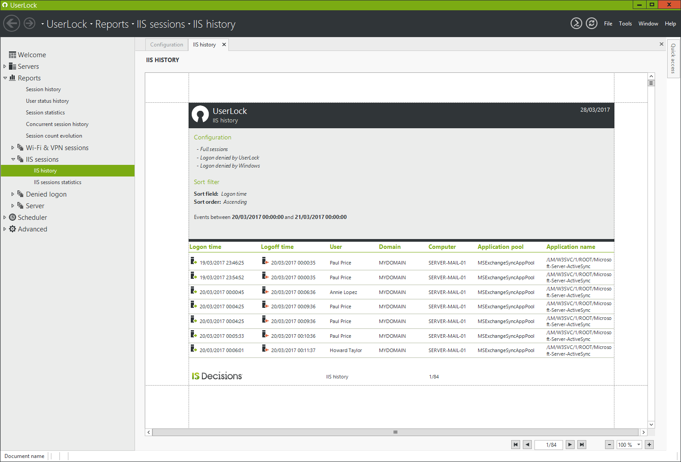Viewport: 681px width, 462px height.
Task: Click the forward navigation arrow
Action: (29, 23)
